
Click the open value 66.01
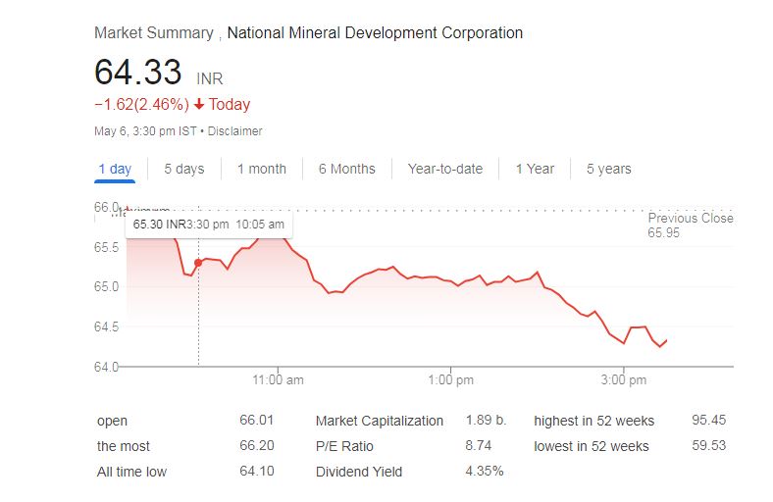[256, 421]
